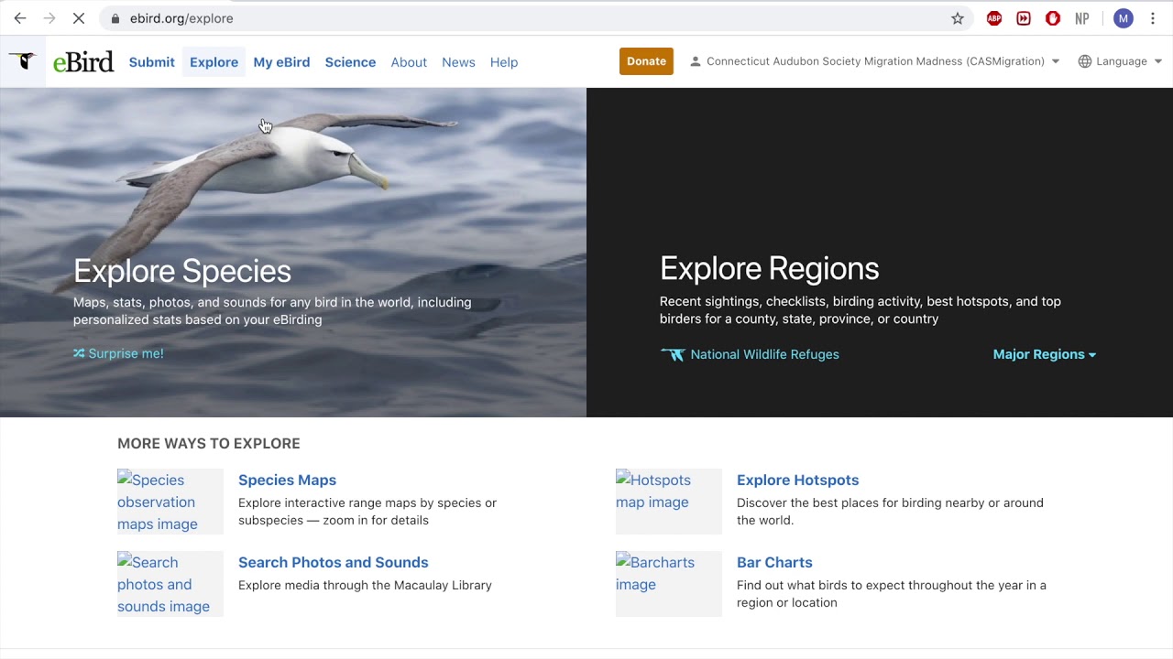Open the Science navigation item
The width and height of the screenshot is (1173, 659).
(350, 62)
